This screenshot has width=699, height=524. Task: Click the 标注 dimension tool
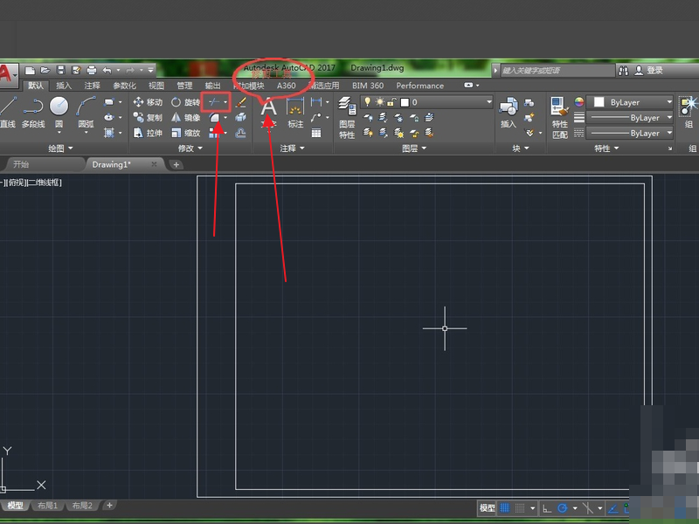(295, 113)
